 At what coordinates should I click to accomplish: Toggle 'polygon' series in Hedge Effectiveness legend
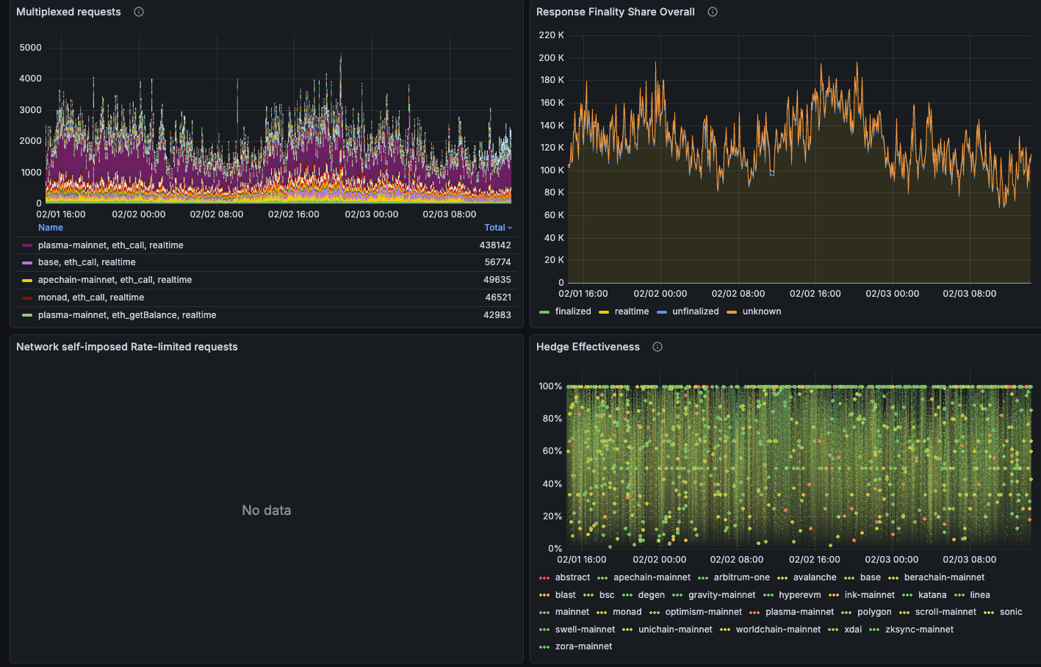tap(873, 611)
